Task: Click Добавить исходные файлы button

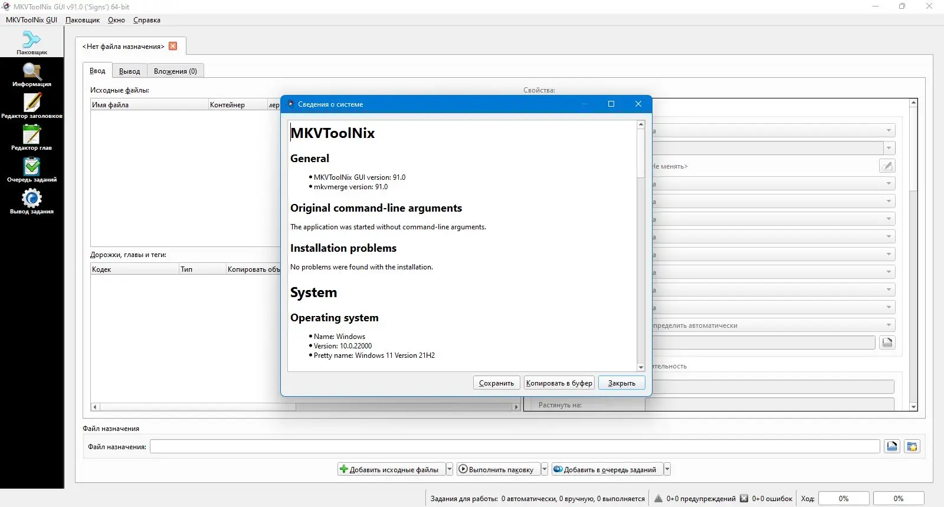Action: click(391, 469)
